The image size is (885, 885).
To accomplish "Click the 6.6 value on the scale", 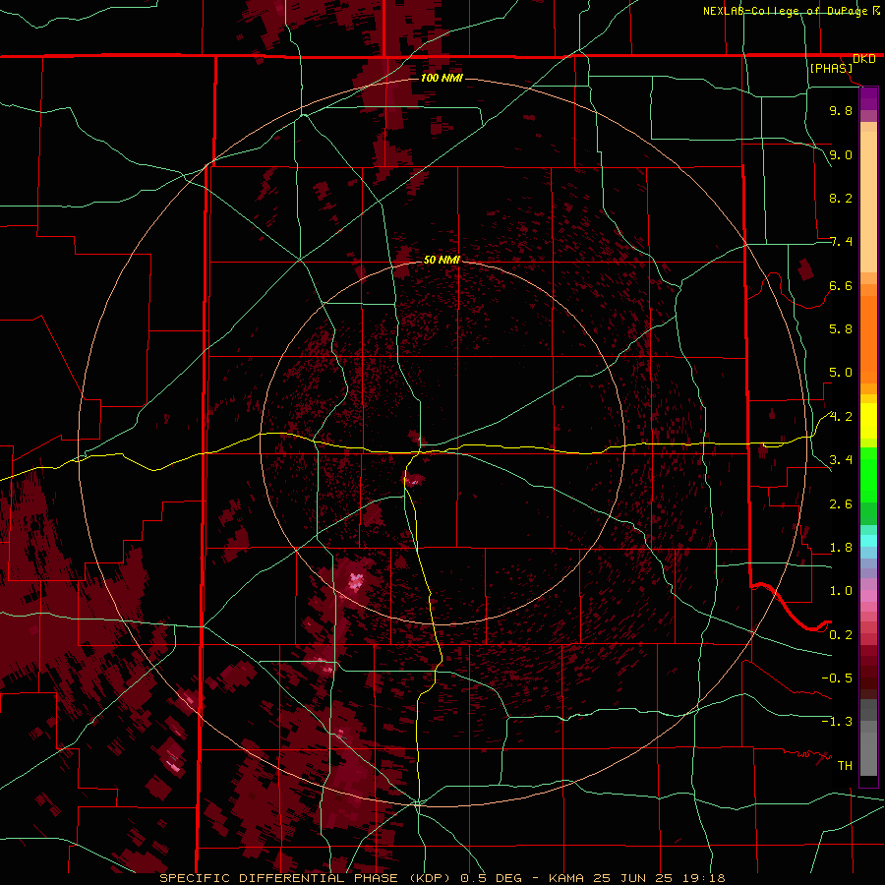I will [x=841, y=285].
